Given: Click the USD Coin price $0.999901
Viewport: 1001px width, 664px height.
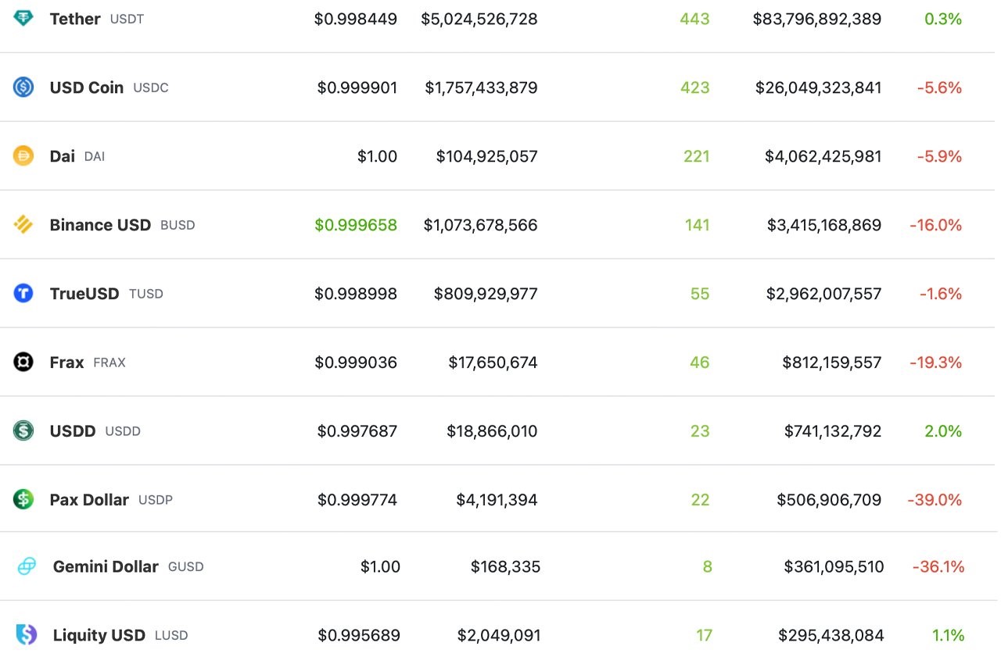Looking at the screenshot, I should (x=358, y=87).
